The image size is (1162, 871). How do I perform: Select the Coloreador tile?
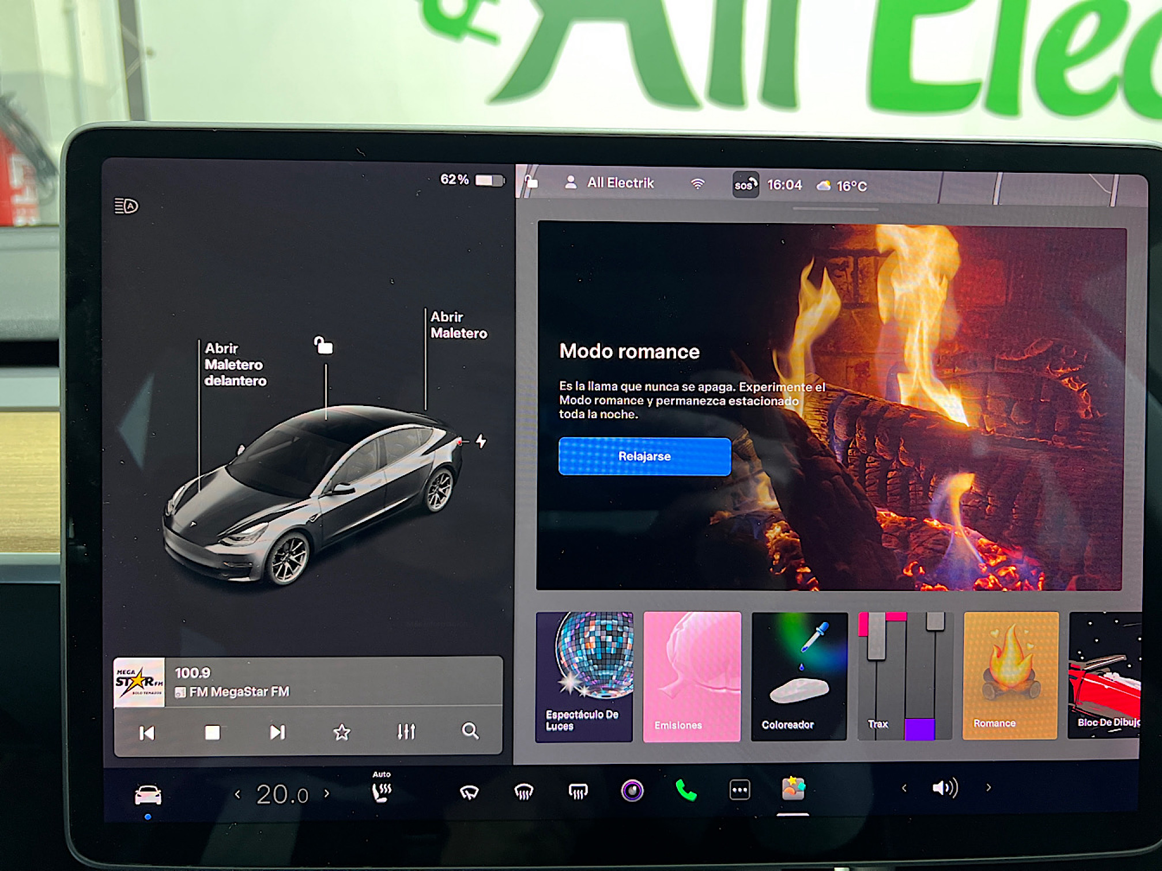pyautogui.click(x=799, y=676)
